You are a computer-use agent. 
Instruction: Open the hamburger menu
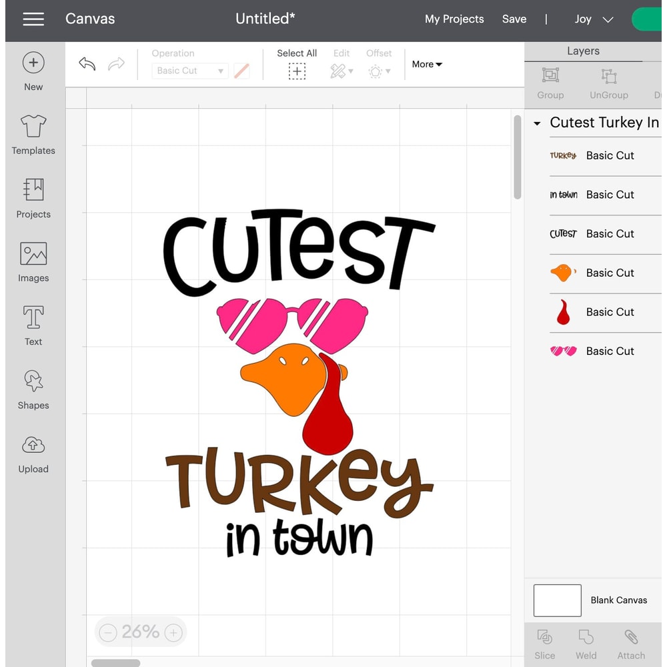tap(33, 19)
